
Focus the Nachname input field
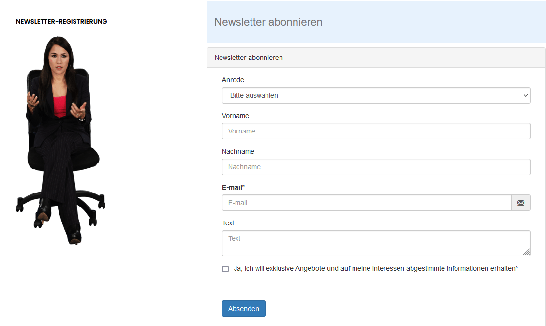376,166
